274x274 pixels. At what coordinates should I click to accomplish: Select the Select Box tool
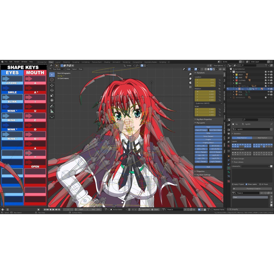point(52,75)
